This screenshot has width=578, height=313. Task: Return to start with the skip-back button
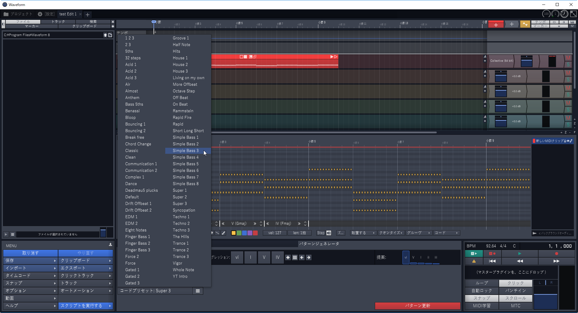[492, 261]
